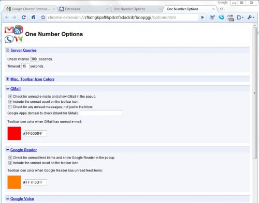259x203 pixels.
Task: Open a new tab with plus button
Action: click(221, 9)
